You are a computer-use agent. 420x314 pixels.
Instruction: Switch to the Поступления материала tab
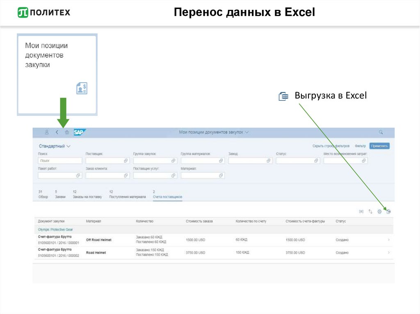[x=128, y=194]
